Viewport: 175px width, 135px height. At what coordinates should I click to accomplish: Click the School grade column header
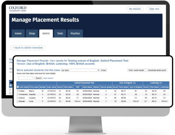[106, 87]
